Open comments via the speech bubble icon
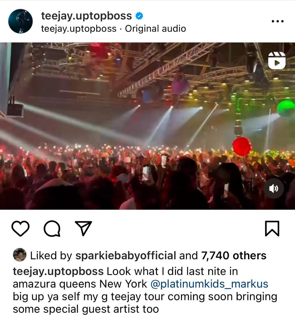The height and width of the screenshot is (318, 295). tap(52, 229)
